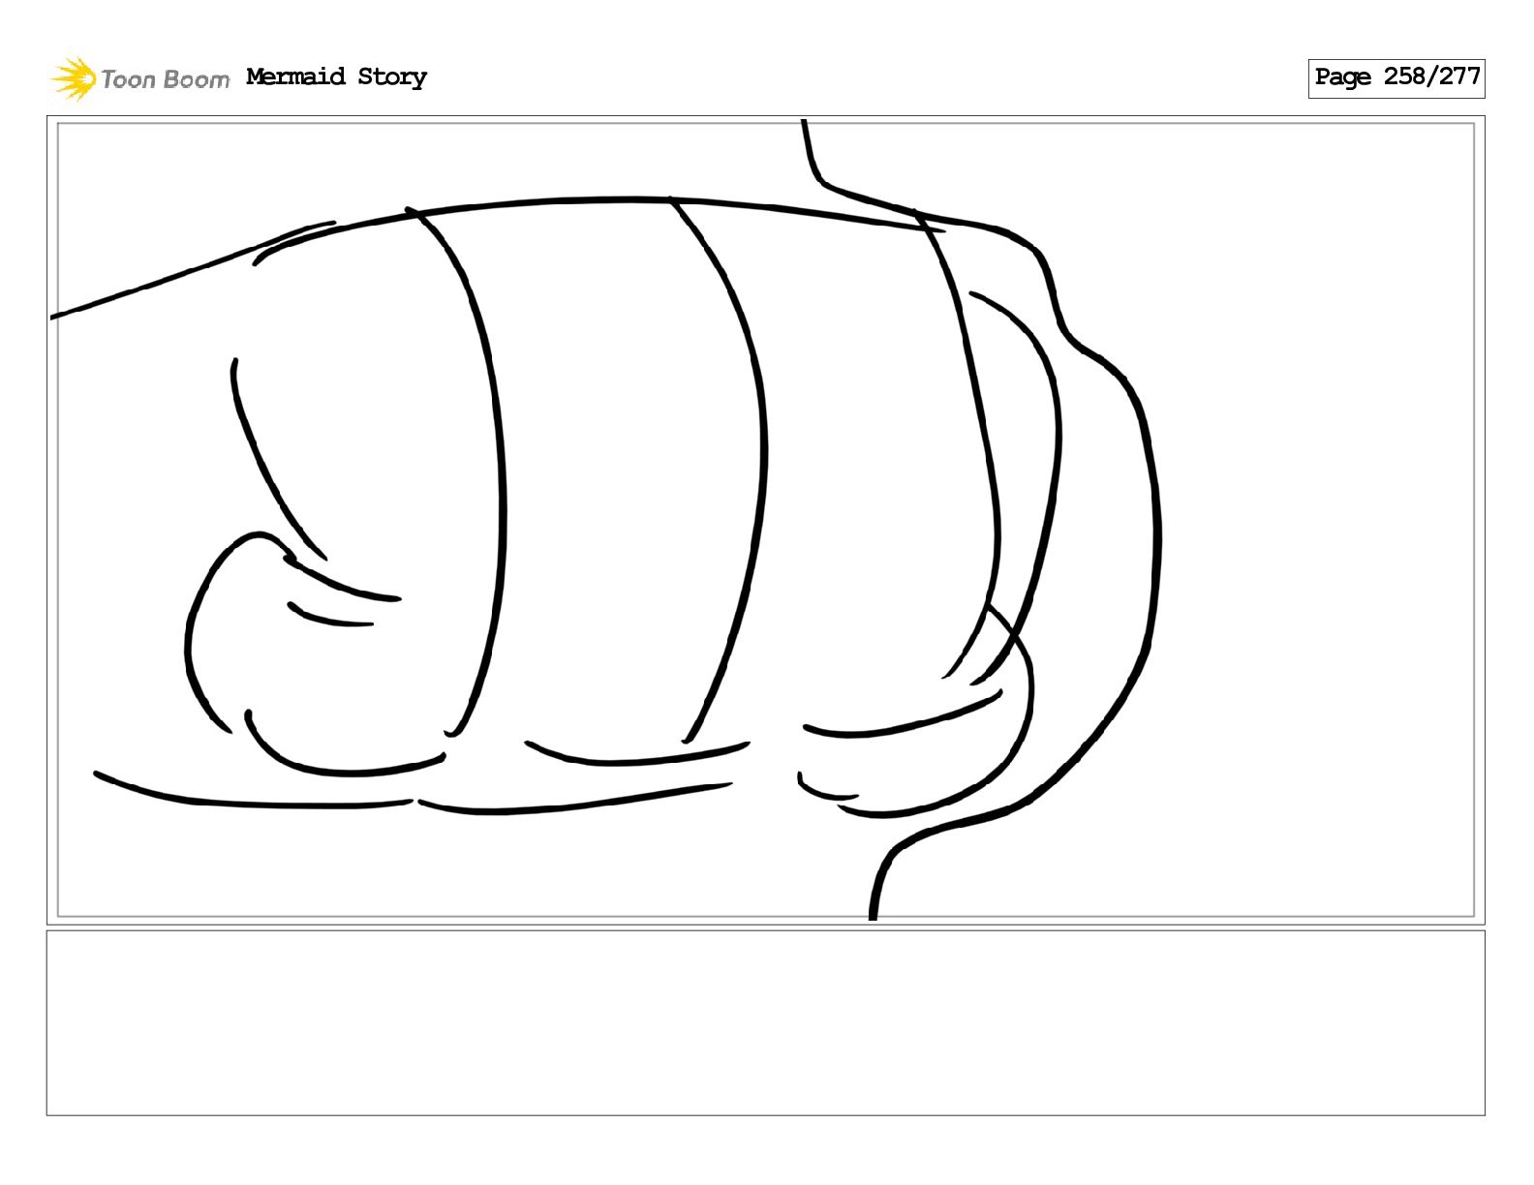Click the empty caption box below panel
This screenshot has height=1185, width=1534.
tap(765, 1023)
